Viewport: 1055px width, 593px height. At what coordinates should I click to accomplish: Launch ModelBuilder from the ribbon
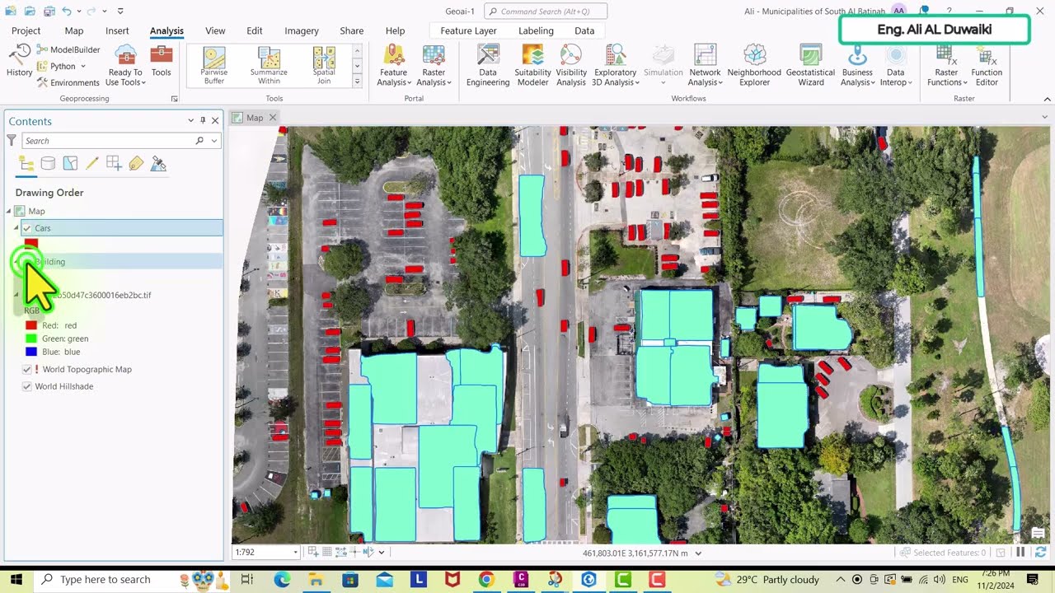(x=68, y=49)
